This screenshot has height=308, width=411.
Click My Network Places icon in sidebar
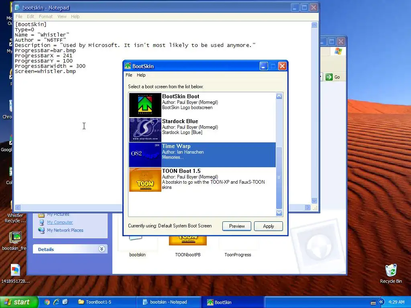pos(41,230)
